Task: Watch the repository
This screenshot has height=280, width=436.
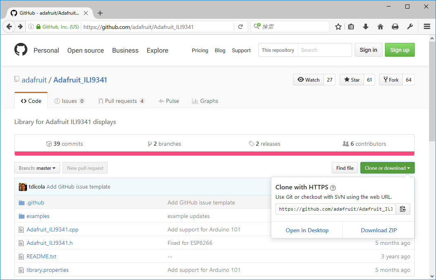Action: [x=309, y=80]
